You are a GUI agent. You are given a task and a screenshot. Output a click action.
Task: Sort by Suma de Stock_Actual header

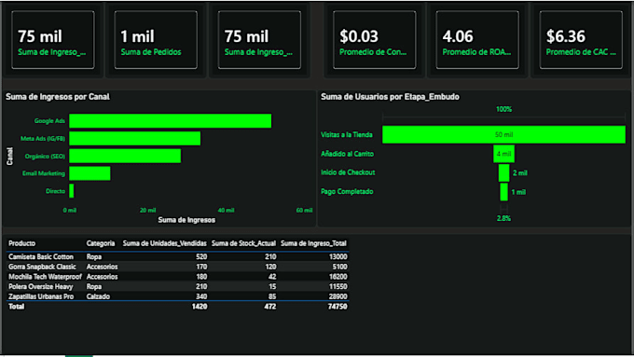[x=243, y=243]
